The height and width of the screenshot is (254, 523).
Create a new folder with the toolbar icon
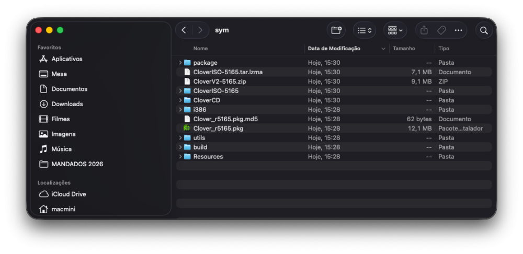coord(336,30)
